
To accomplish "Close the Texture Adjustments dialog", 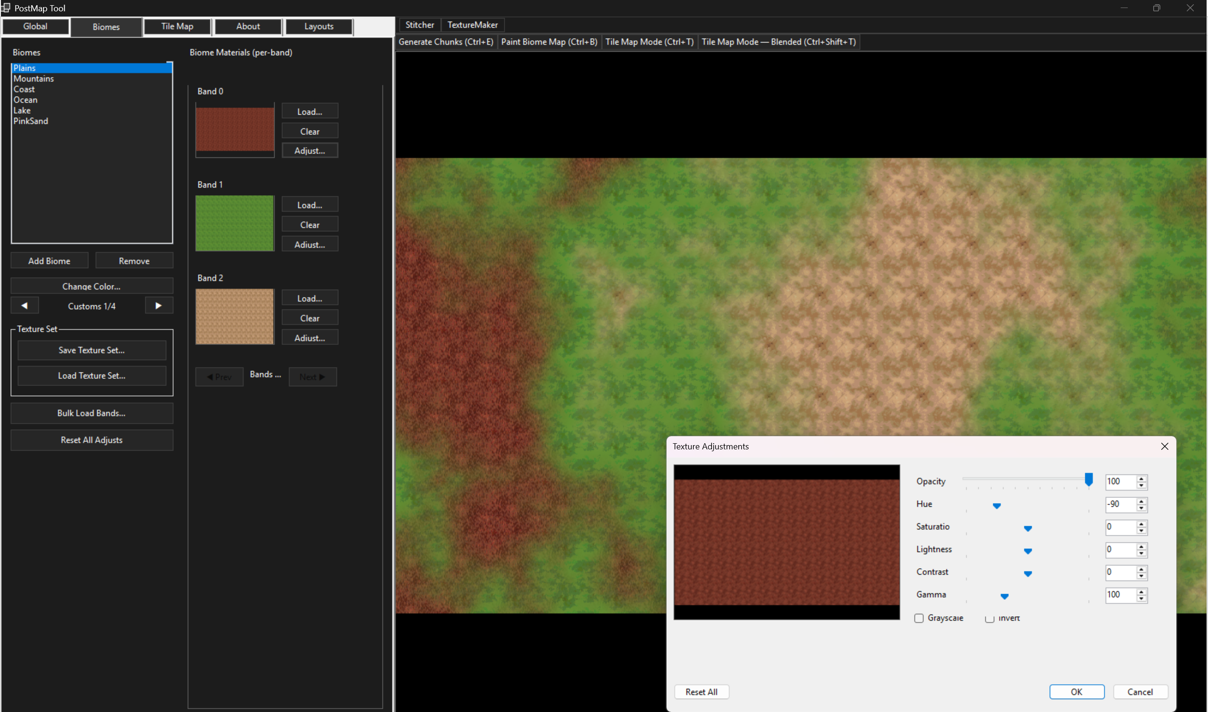I will click(1164, 446).
